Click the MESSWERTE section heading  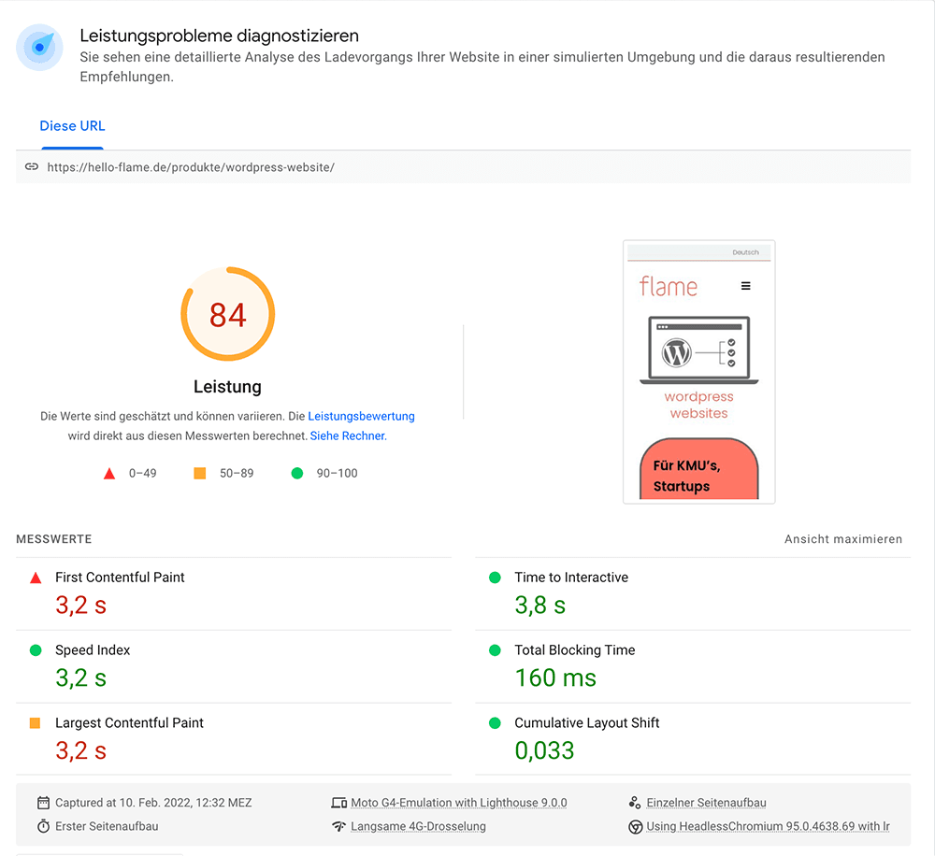pyautogui.click(x=54, y=539)
